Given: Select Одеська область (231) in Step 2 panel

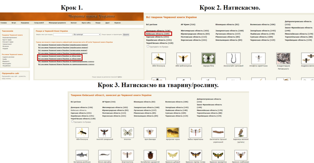Looking at the screenshot, I should click(157, 37).
